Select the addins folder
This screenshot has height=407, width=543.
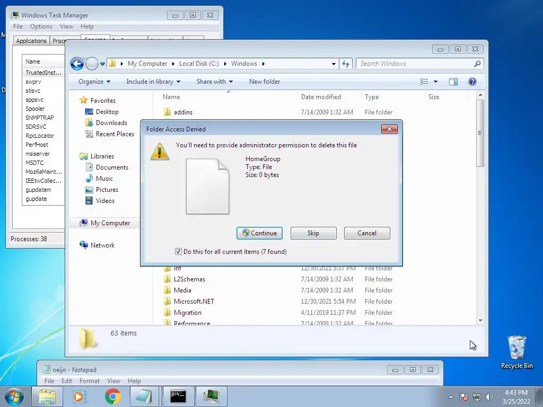pos(178,112)
